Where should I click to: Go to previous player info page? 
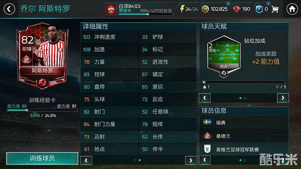[x=205, y=160]
